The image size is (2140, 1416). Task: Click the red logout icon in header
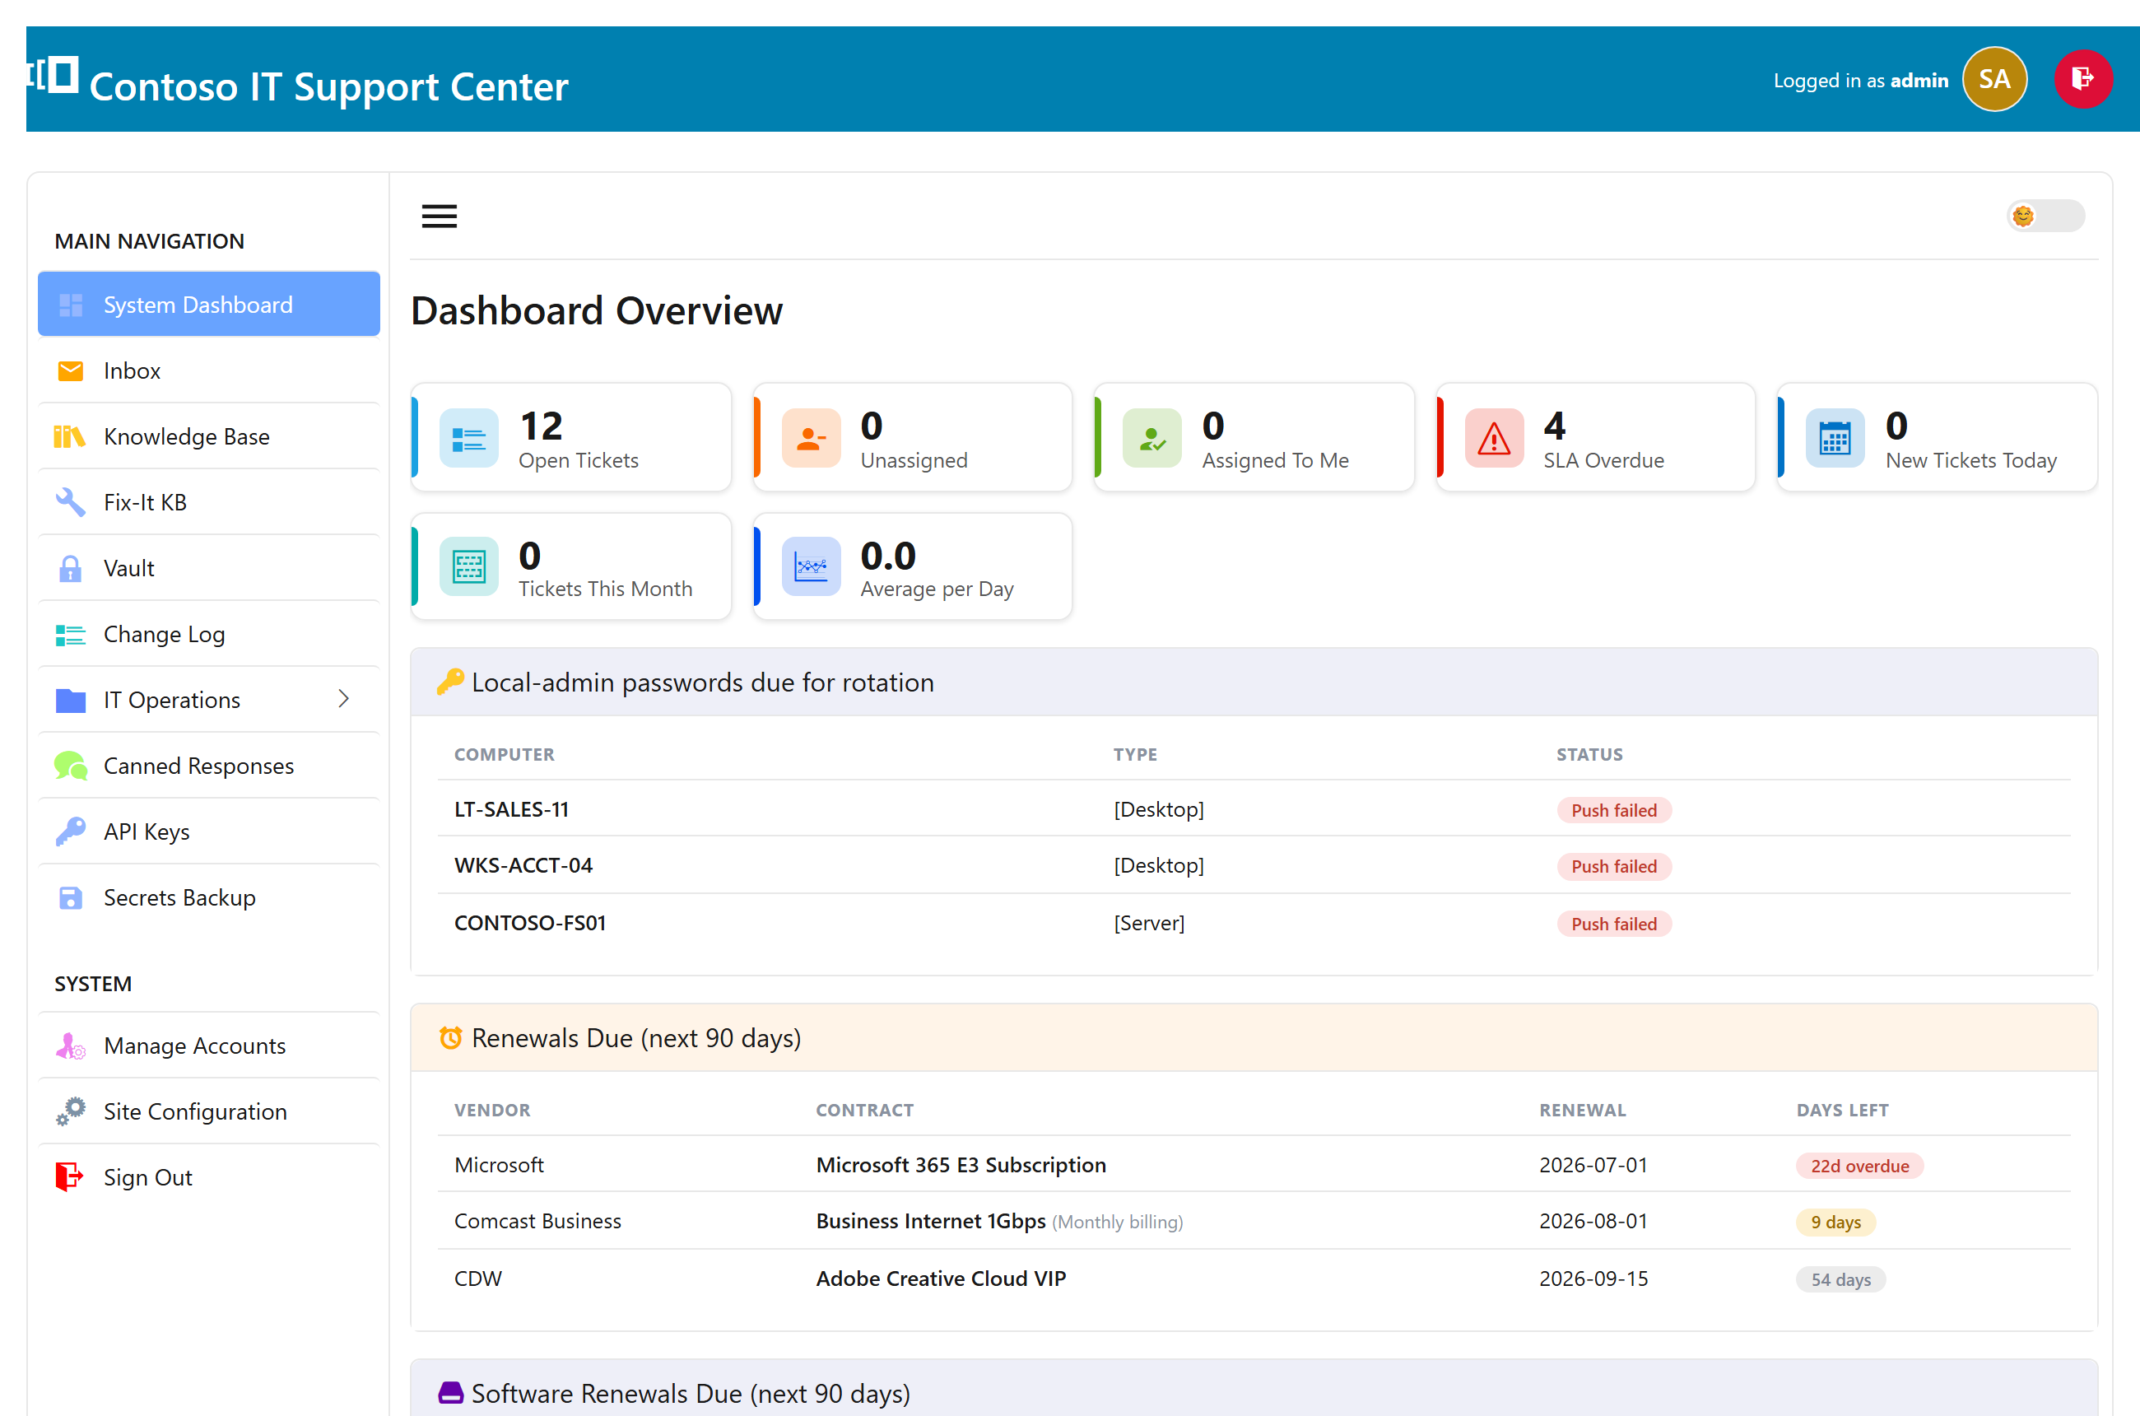click(x=2082, y=80)
